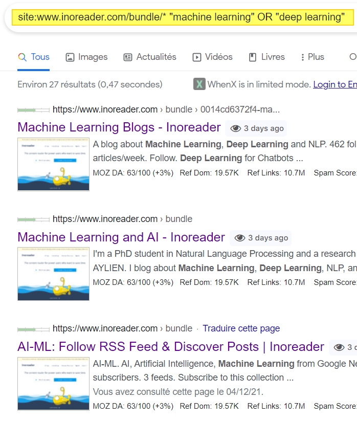
Task: Click the search query input field
Action: [183, 17]
